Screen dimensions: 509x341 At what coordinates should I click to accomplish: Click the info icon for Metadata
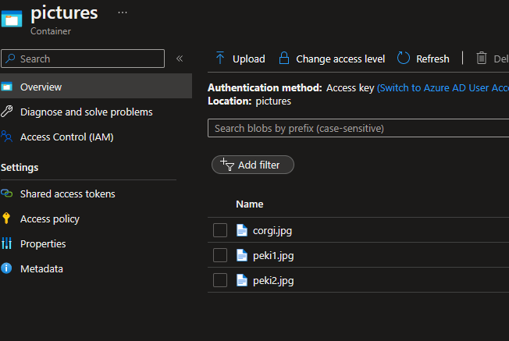pyautogui.click(x=6, y=268)
